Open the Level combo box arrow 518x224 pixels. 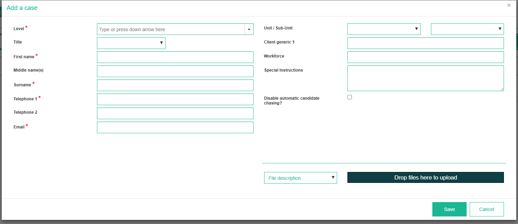point(249,29)
